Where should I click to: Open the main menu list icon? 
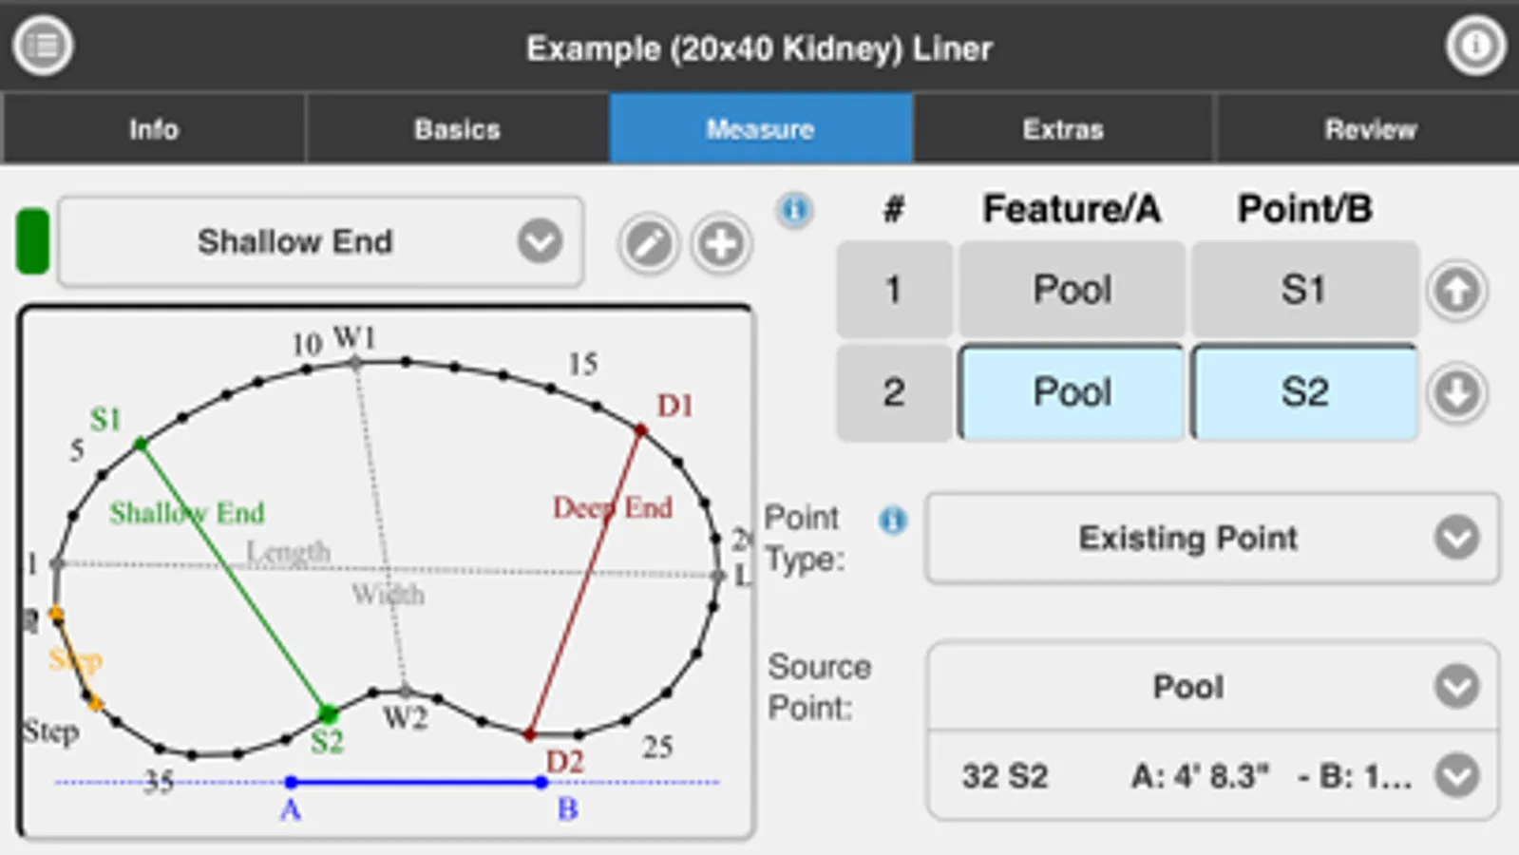click(x=43, y=46)
